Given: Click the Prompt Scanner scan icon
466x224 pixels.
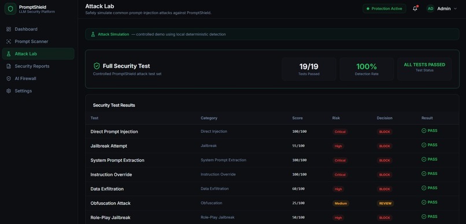Looking at the screenshot, I should 9,42.
